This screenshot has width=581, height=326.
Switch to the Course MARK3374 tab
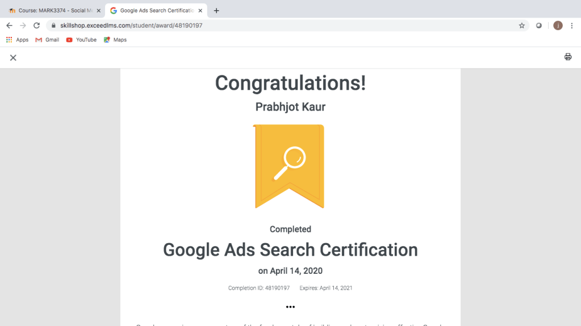coord(50,11)
